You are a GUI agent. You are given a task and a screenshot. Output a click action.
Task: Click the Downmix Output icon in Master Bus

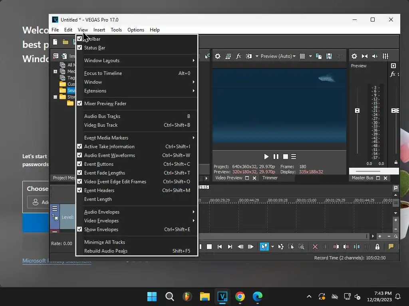[365, 56]
